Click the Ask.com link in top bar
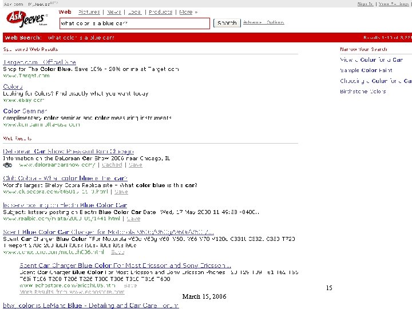 click(x=13, y=4)
